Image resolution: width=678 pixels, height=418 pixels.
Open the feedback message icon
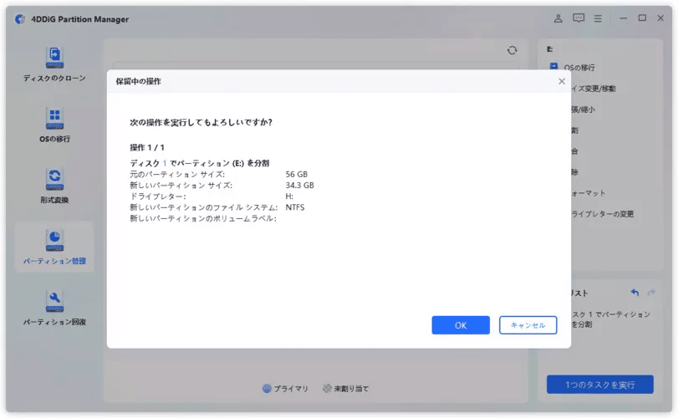(579, 18)
